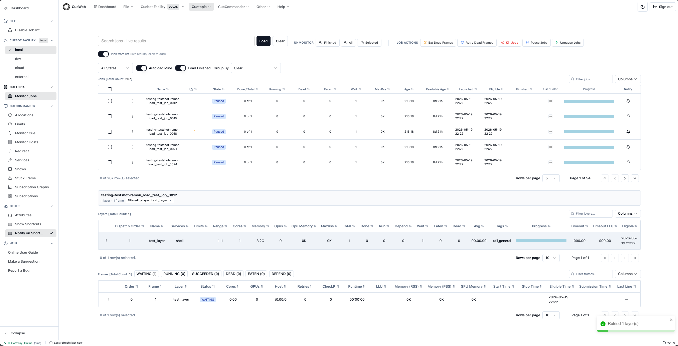Open the Group By Clear dropdown
The image size is (678, 346).
[256, 68]
